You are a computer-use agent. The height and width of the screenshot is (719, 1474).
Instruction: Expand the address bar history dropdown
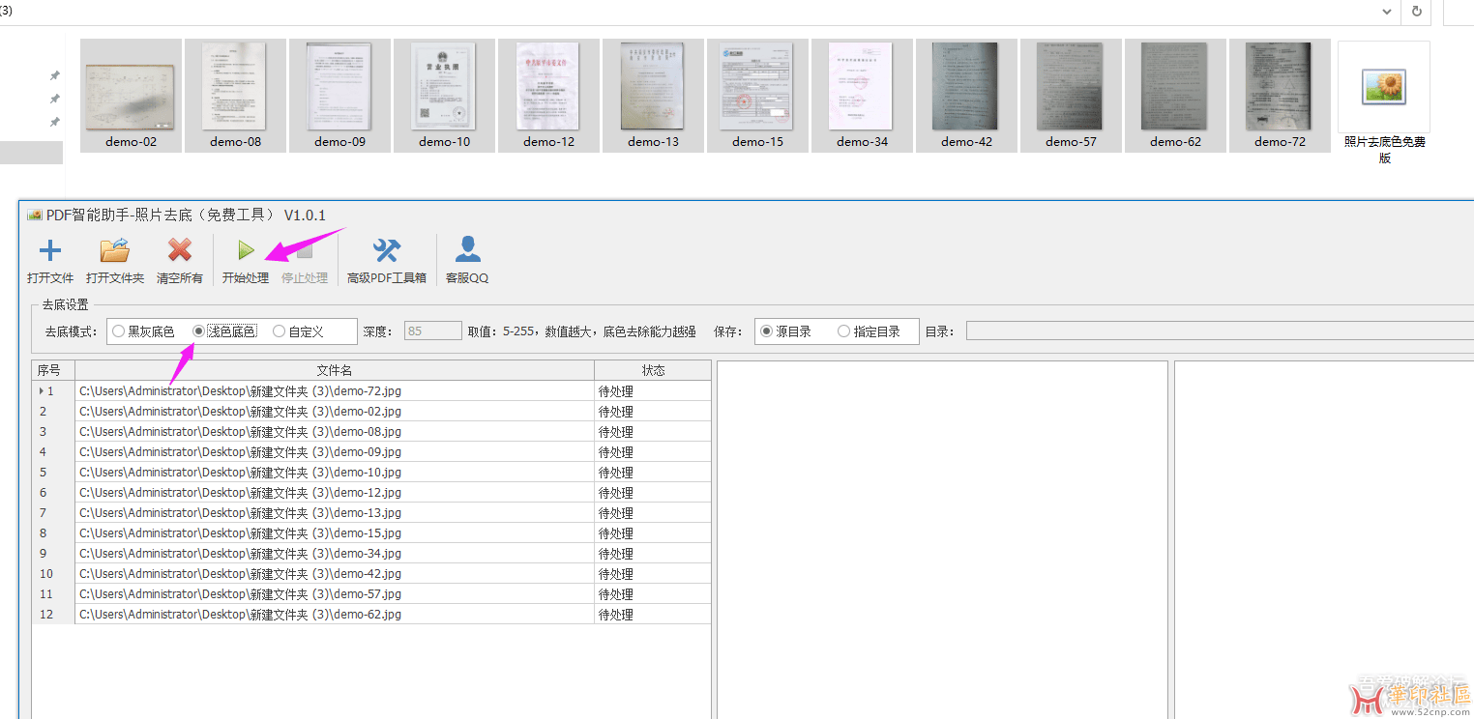[1388, 12]
